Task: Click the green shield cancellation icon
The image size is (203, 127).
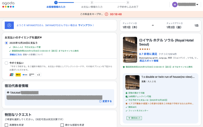Action: pos(124,67)
